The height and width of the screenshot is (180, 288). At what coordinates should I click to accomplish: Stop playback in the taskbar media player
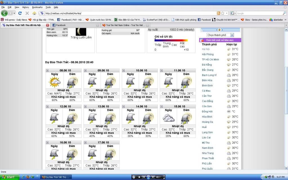(139, 177)
